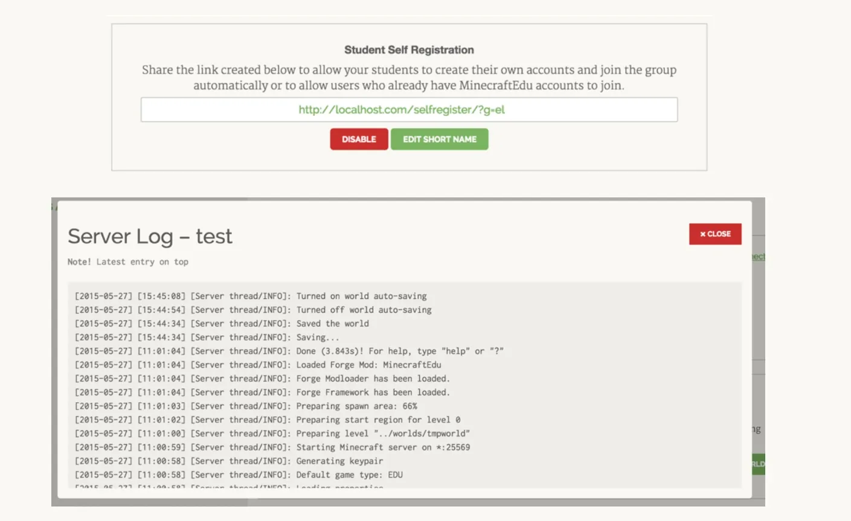Select the 'Turned on world auto-saving' log line
Image resolution: width=851 pixels, height=521 pixels.
(251, 296)
